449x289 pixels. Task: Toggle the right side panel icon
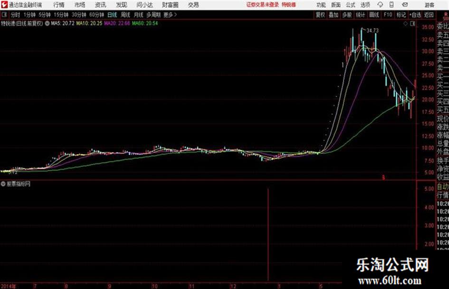[x=412, y=24]
